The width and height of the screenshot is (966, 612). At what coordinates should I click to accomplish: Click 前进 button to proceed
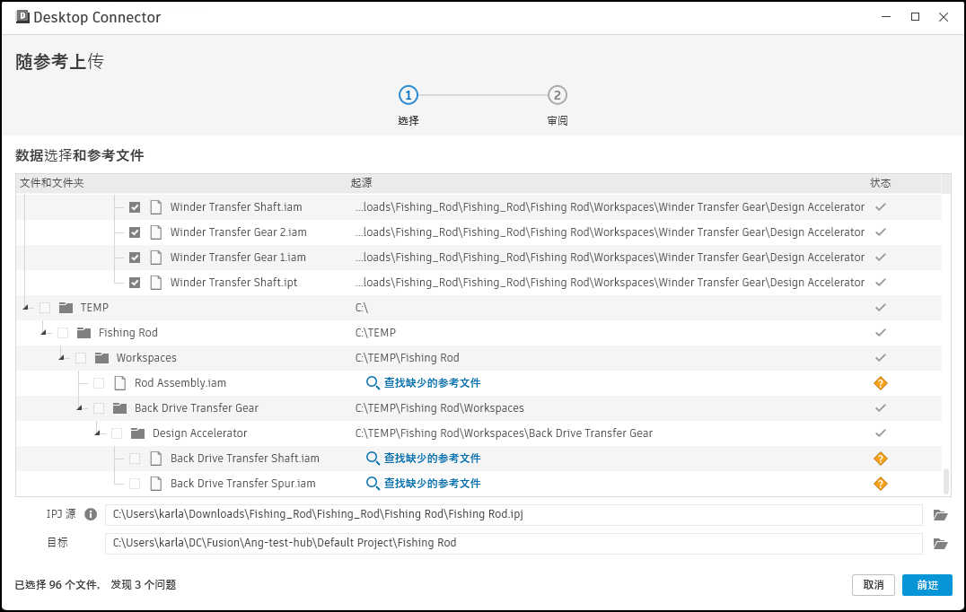(926, 585)
